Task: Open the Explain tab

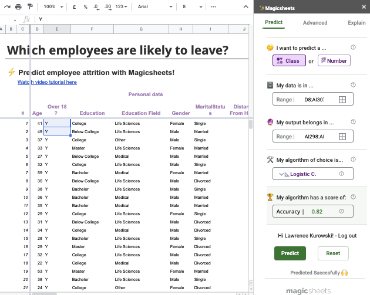Action: (x=356, y=23)
